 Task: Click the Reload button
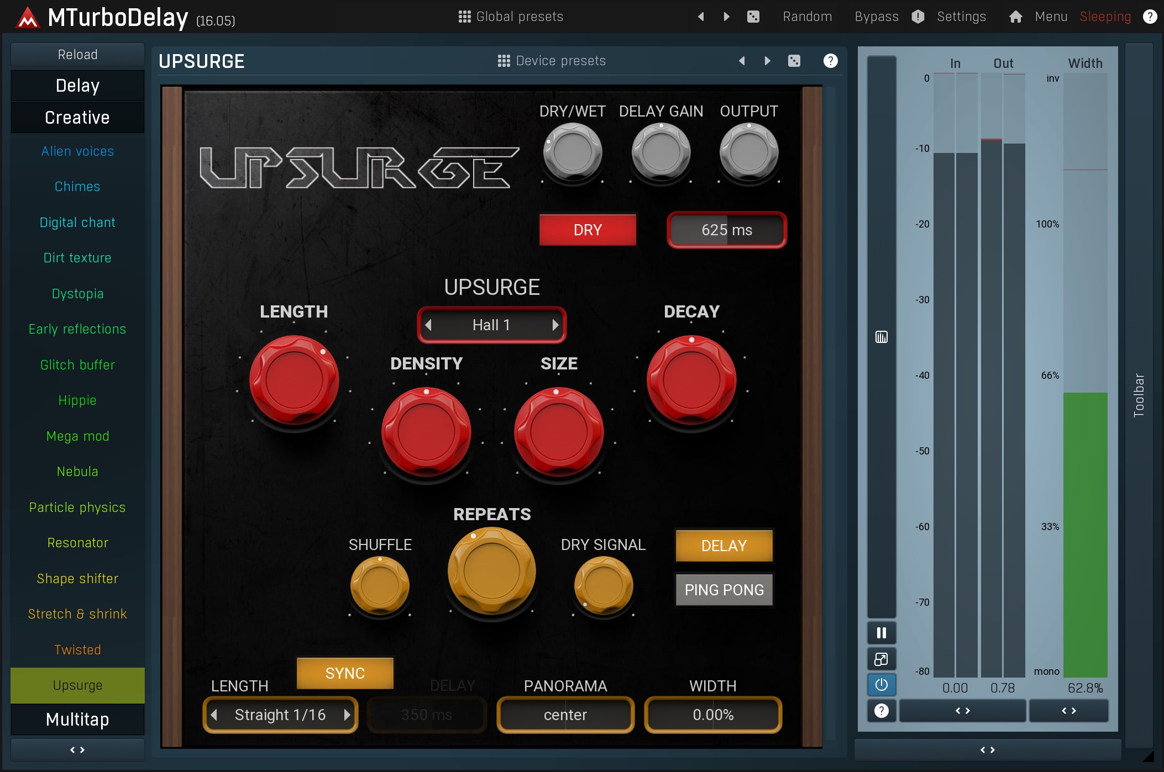tap(77, 55)
